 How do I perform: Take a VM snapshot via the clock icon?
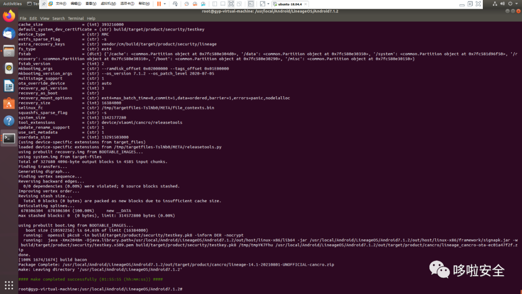[187, 4]
